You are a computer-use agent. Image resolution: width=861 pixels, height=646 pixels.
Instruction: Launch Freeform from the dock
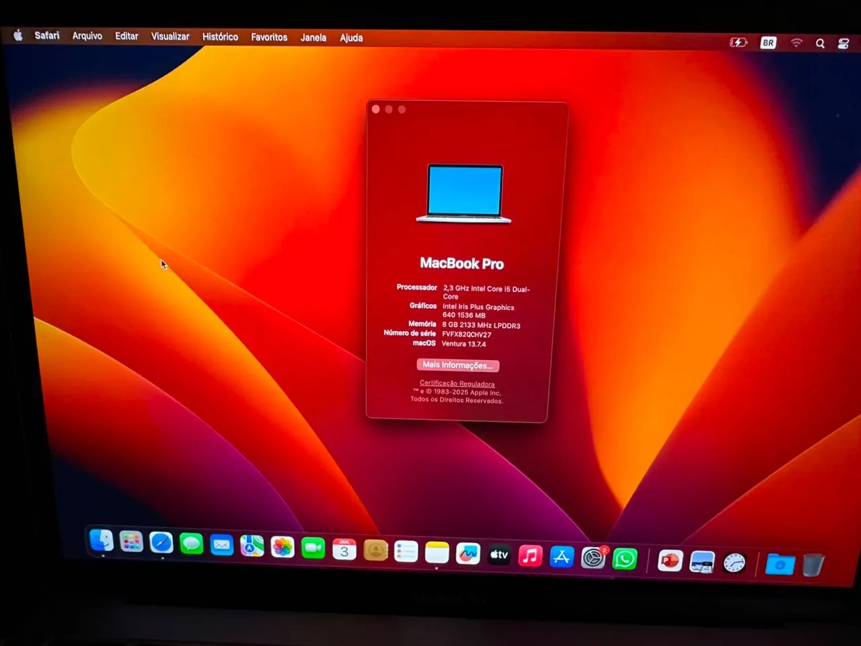point(468,554)
